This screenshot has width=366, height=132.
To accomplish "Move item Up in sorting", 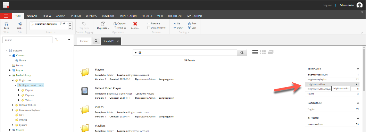I will tap(177, 24).
